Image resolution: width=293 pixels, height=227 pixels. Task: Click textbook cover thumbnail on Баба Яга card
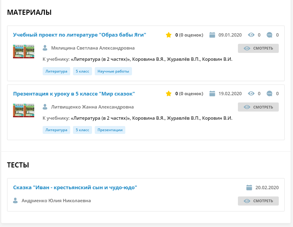coord(24,51)
